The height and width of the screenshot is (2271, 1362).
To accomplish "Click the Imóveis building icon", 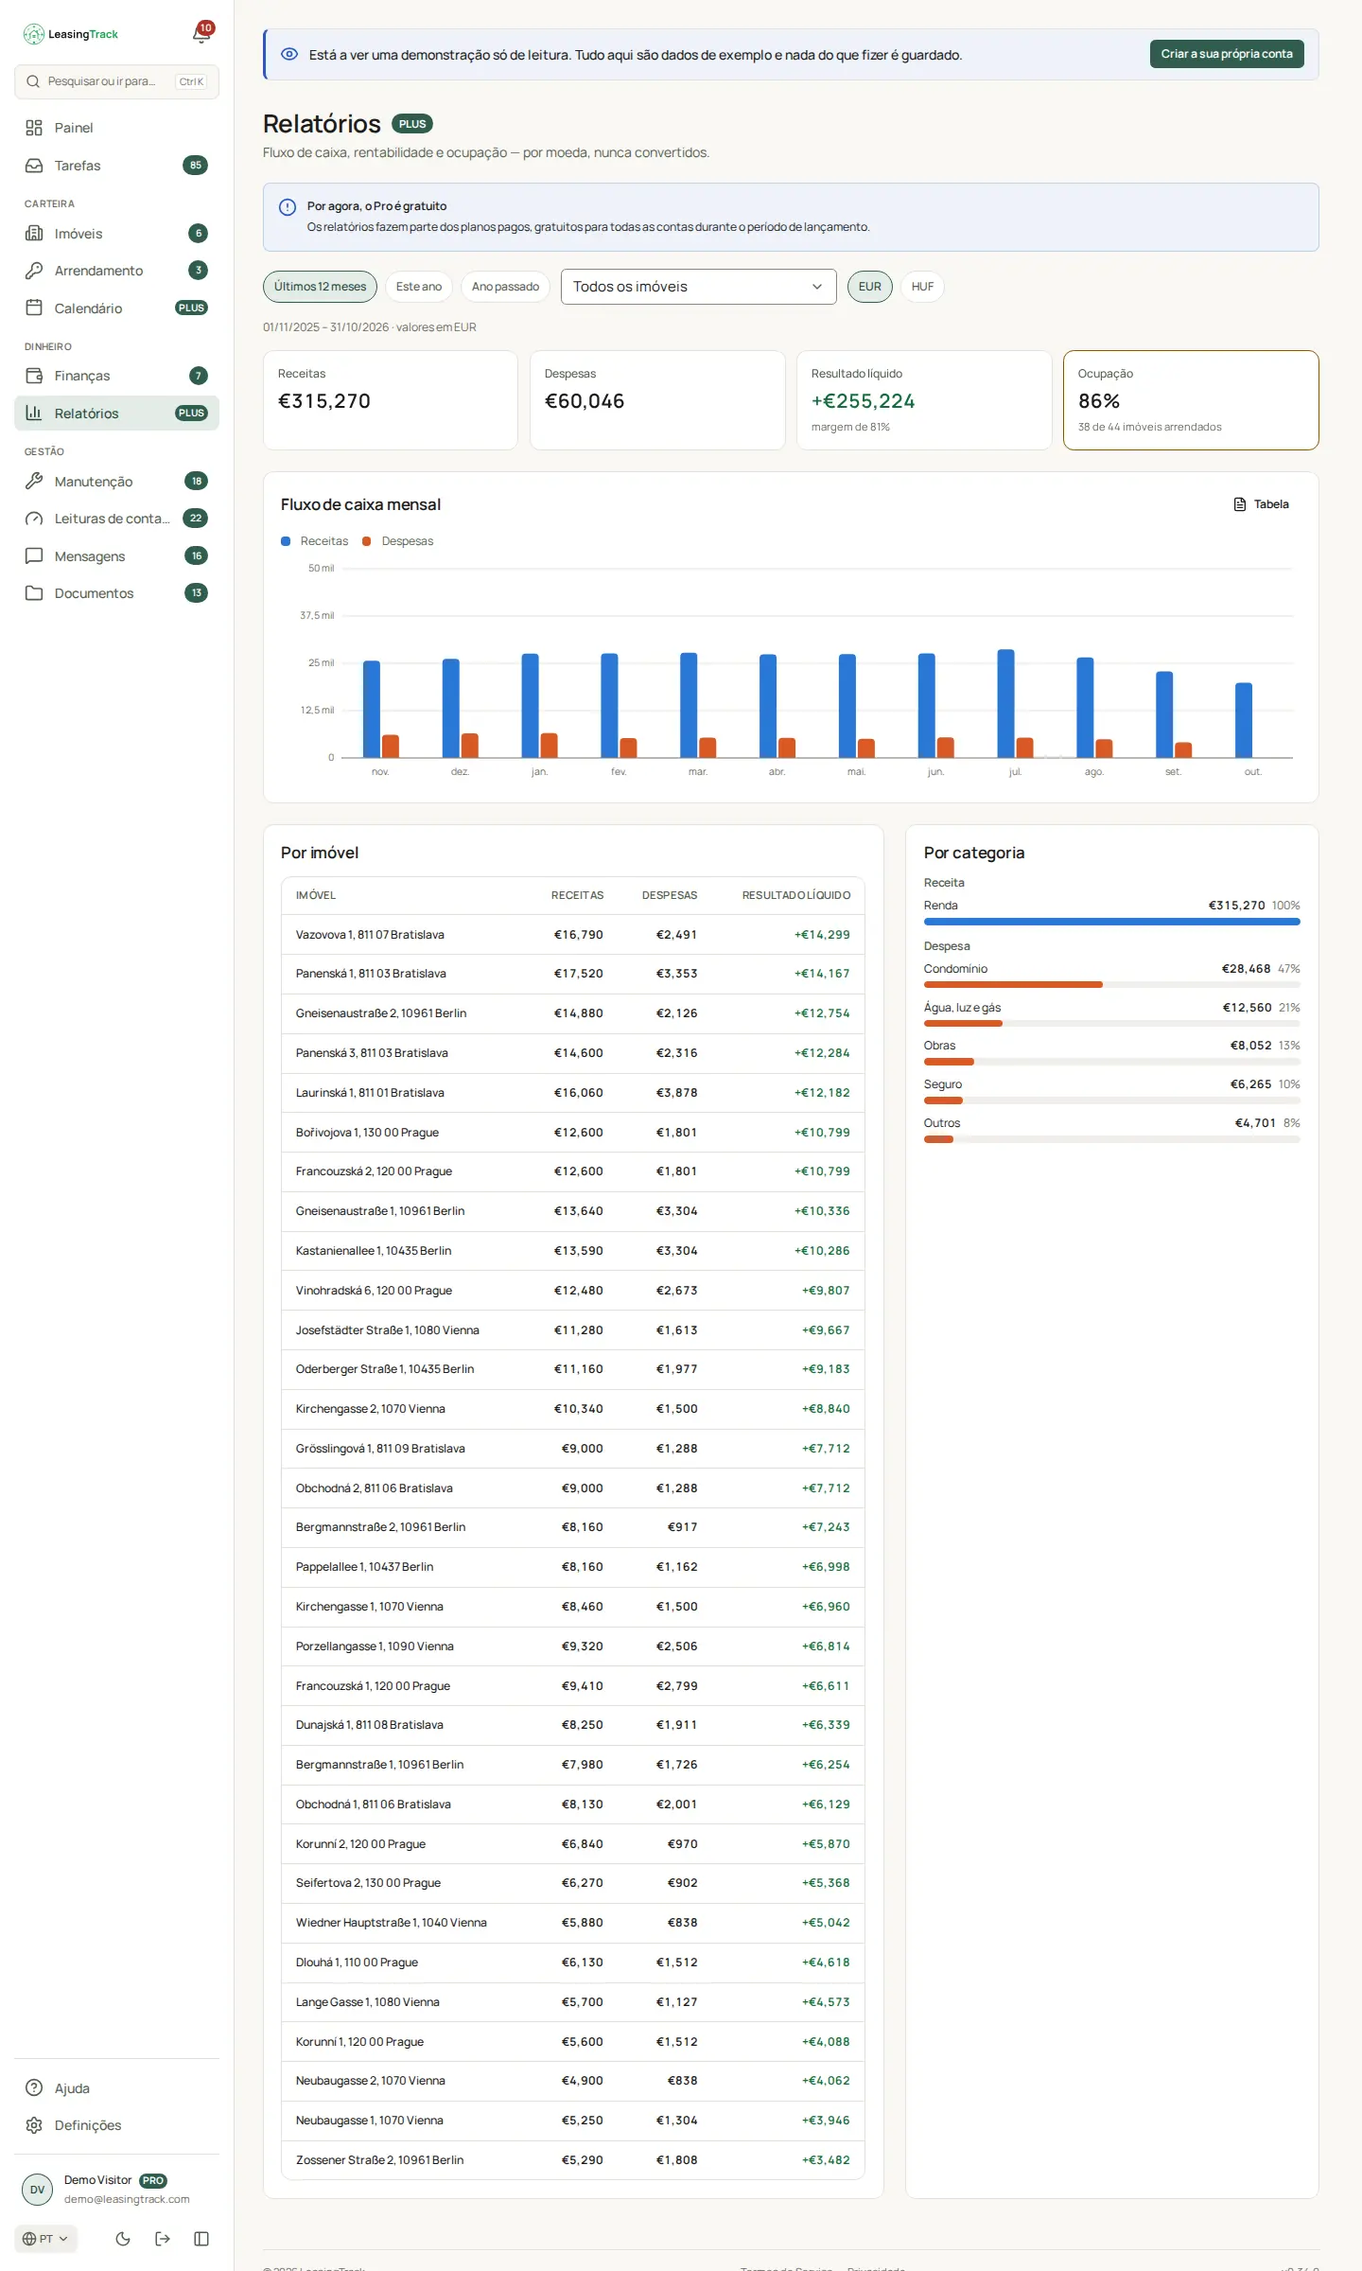I will pyautogui.click(x=34, y=234).
